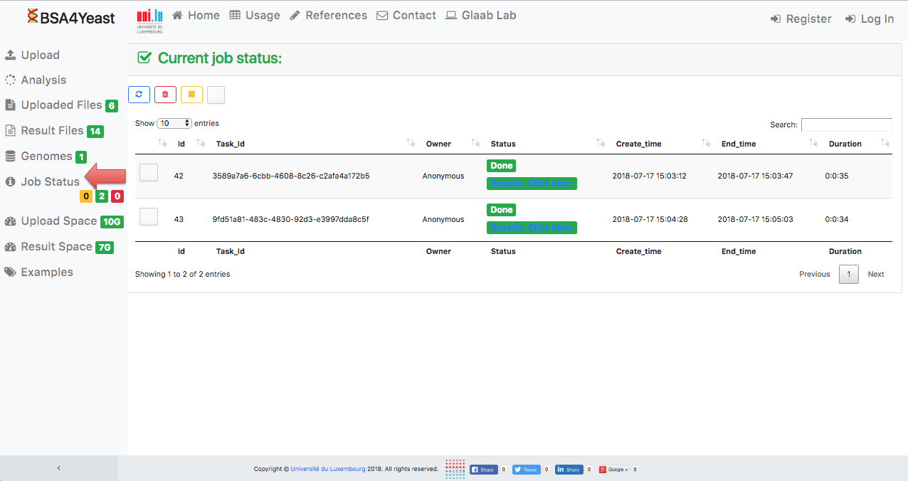The height and width of the screenshot is (481, 908).
Task: Click the blank gray toolbar button
Action: (x=216, y=95)
